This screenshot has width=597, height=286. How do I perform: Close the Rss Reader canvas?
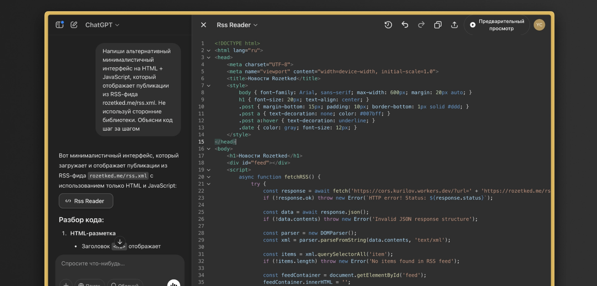click(203, 25)
